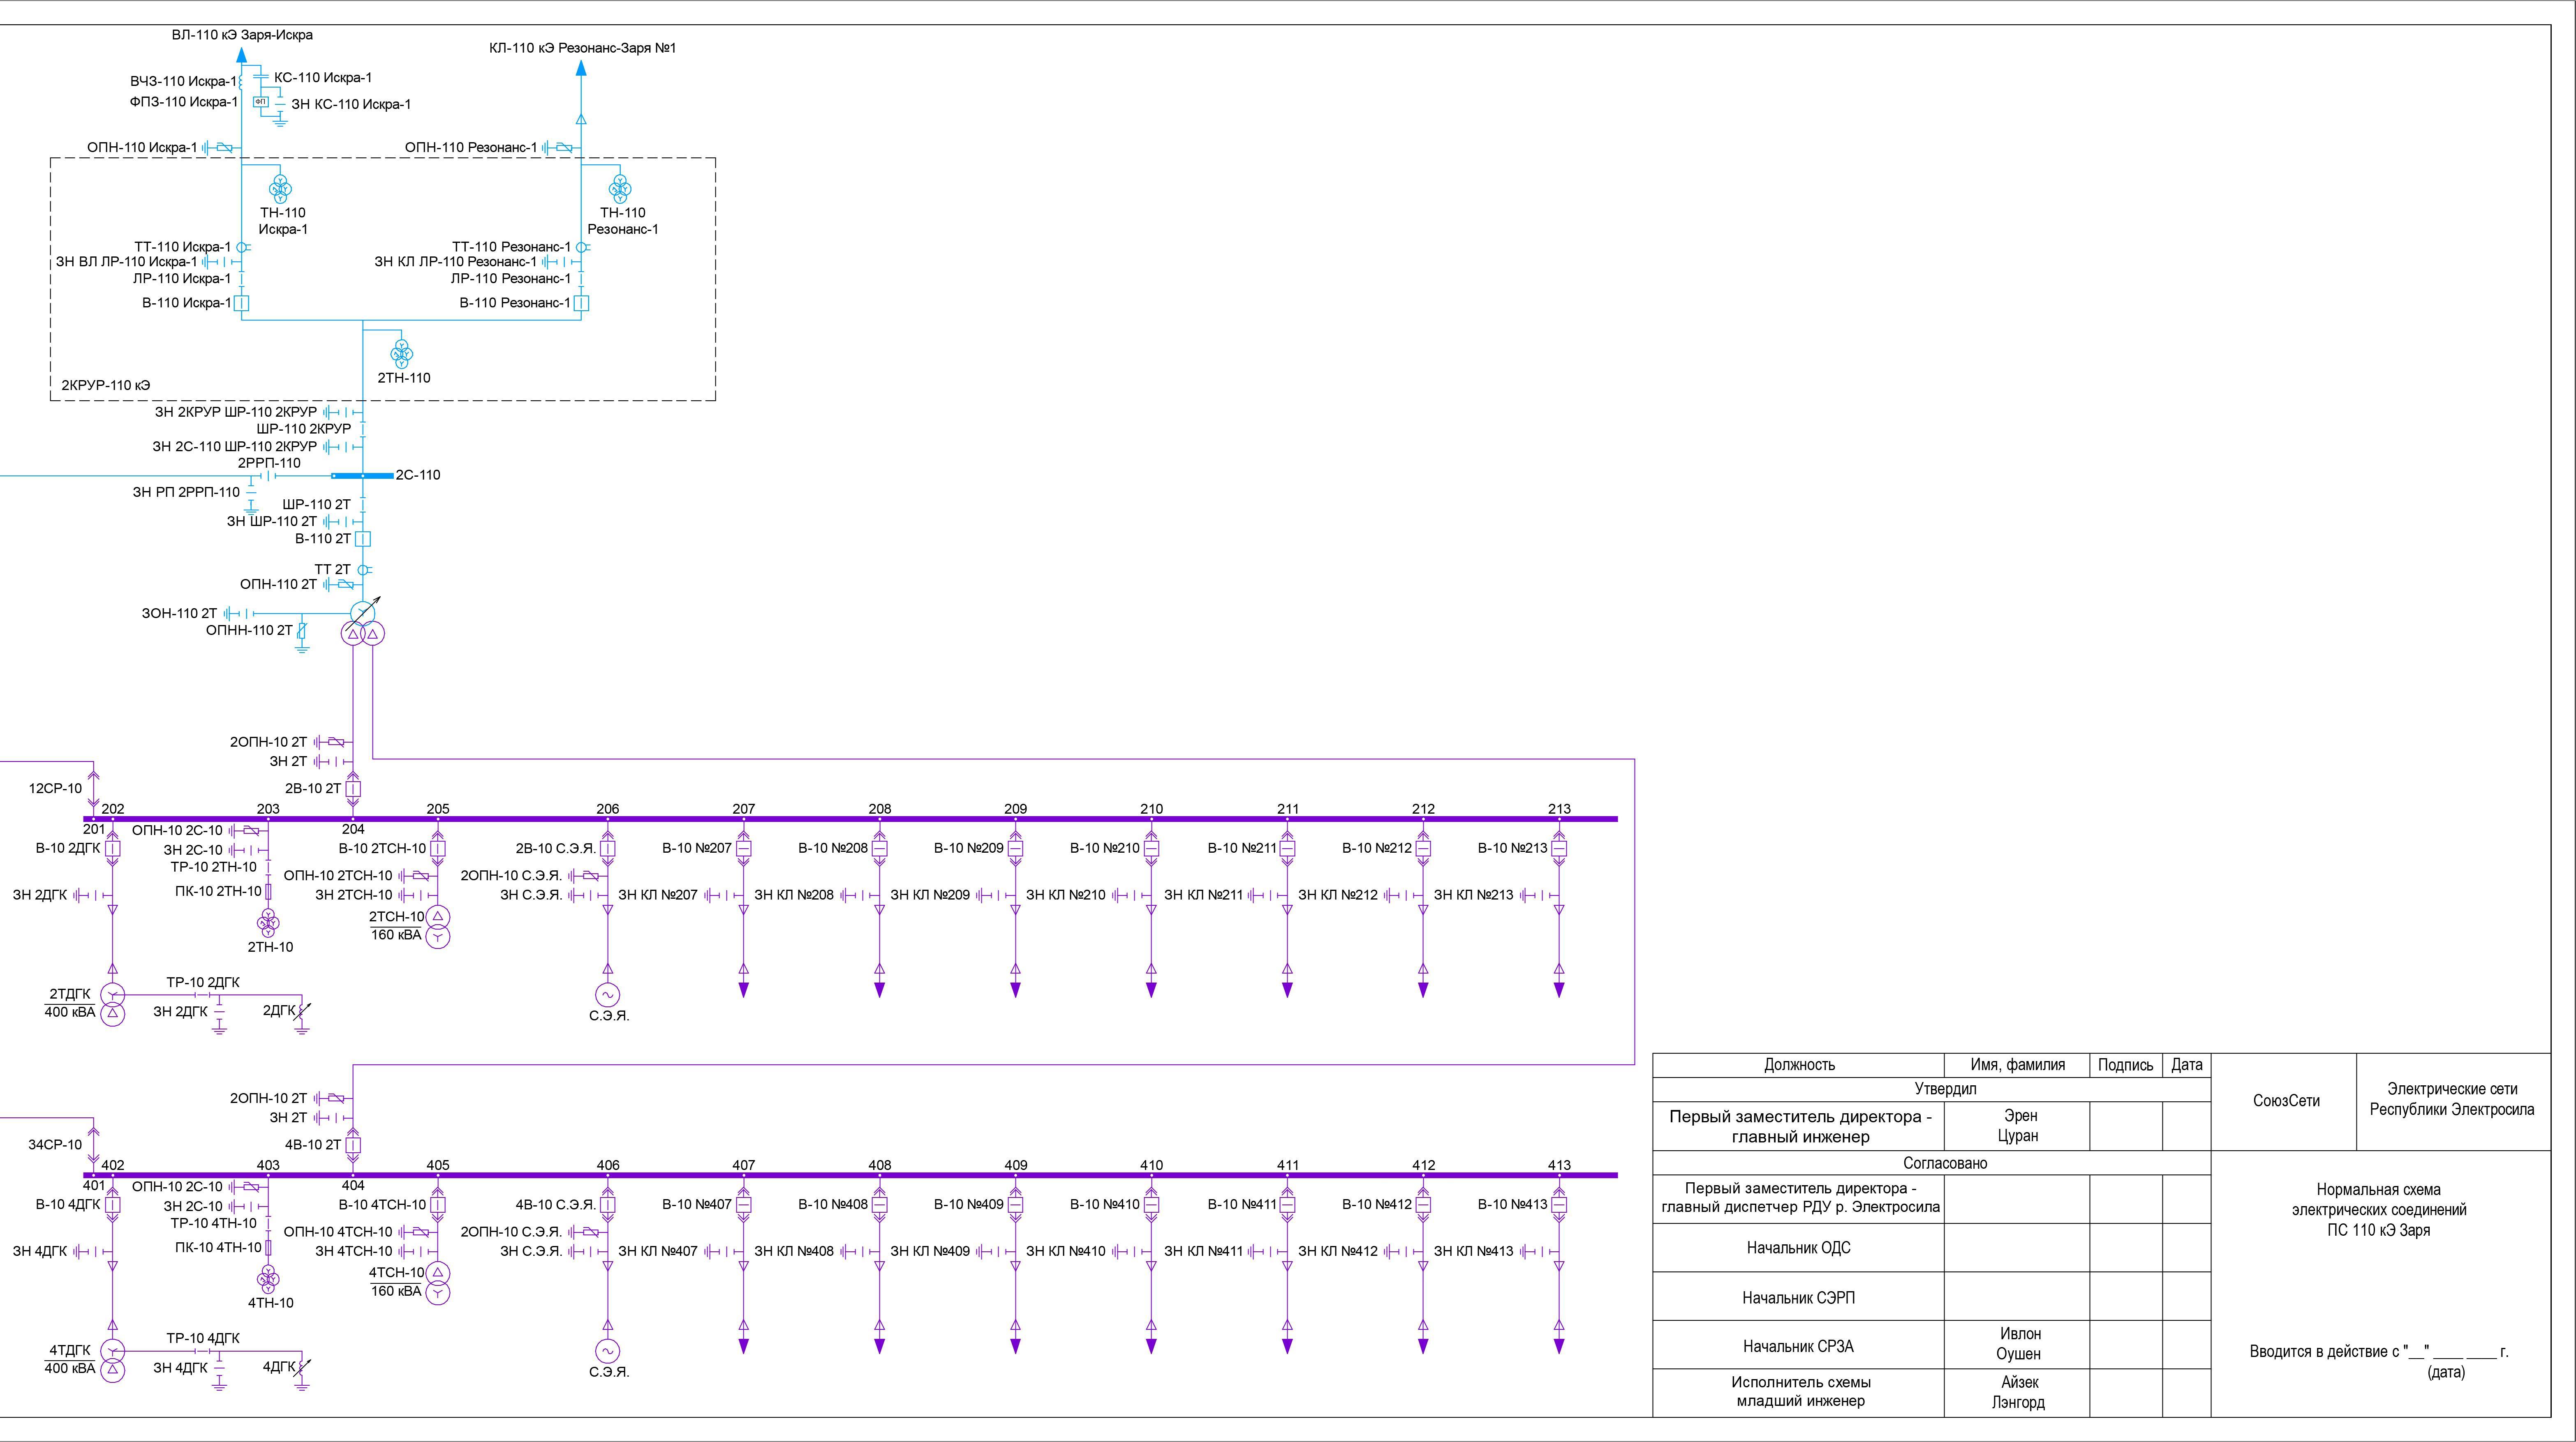Click the В-110 Искра-1 circuit breaker symbol
This screenshot has height=1442, width=2576.
241,303
